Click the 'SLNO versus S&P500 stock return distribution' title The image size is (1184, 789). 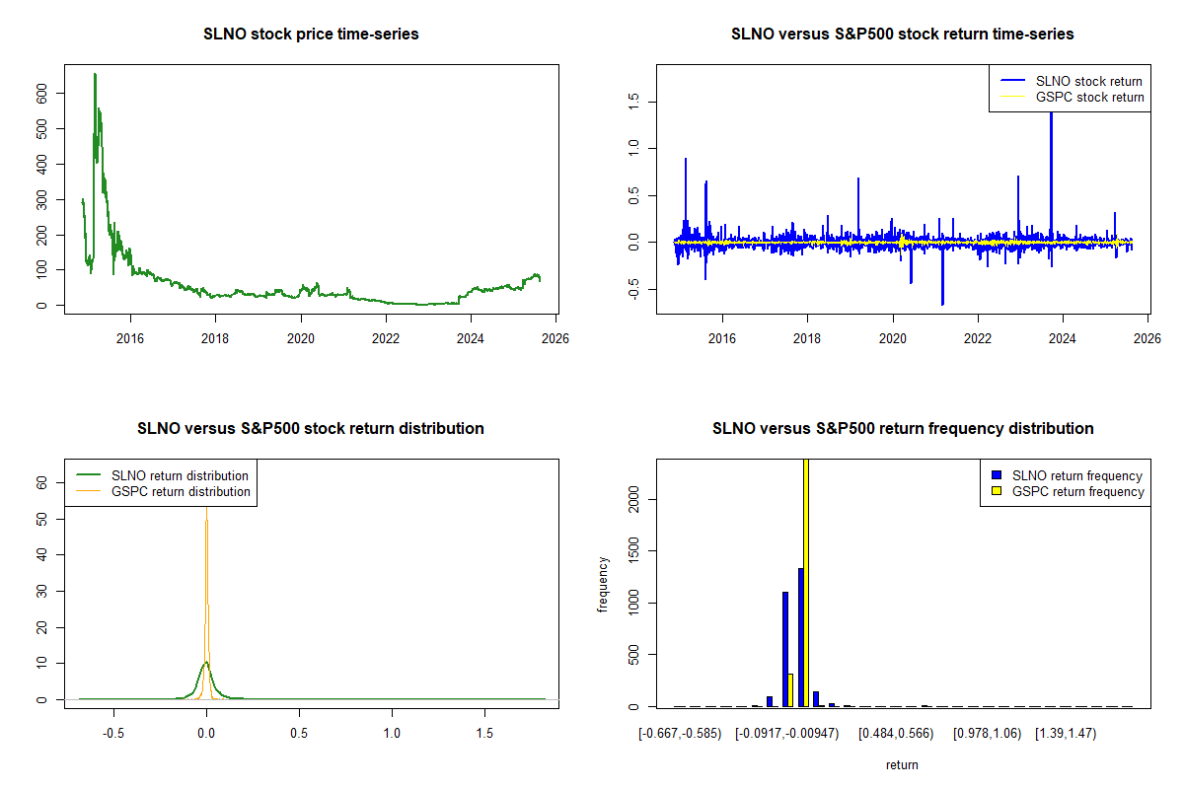coord(311,429)
